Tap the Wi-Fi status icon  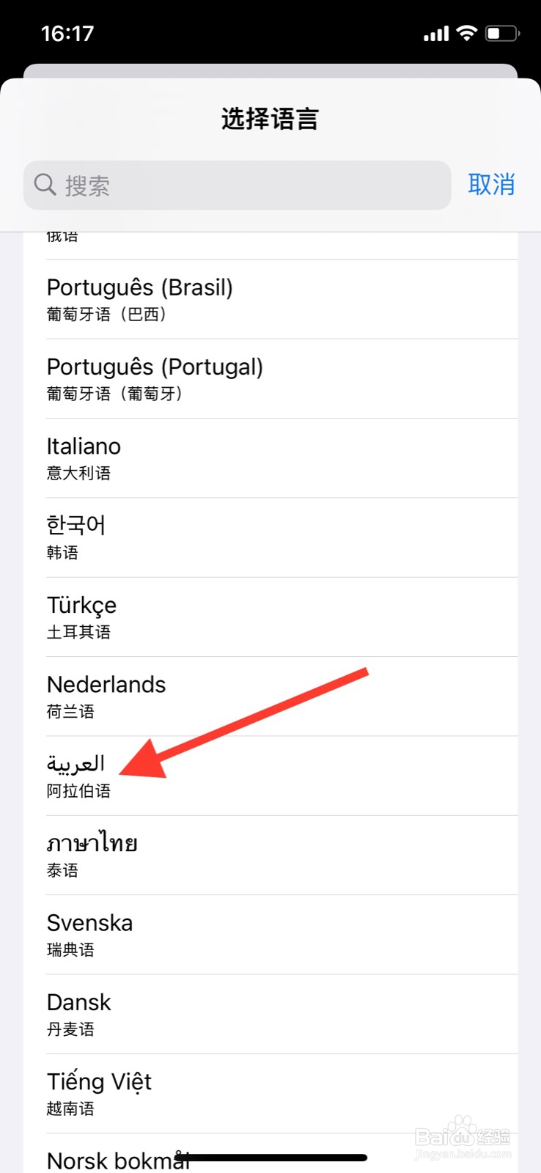point(466,33)
